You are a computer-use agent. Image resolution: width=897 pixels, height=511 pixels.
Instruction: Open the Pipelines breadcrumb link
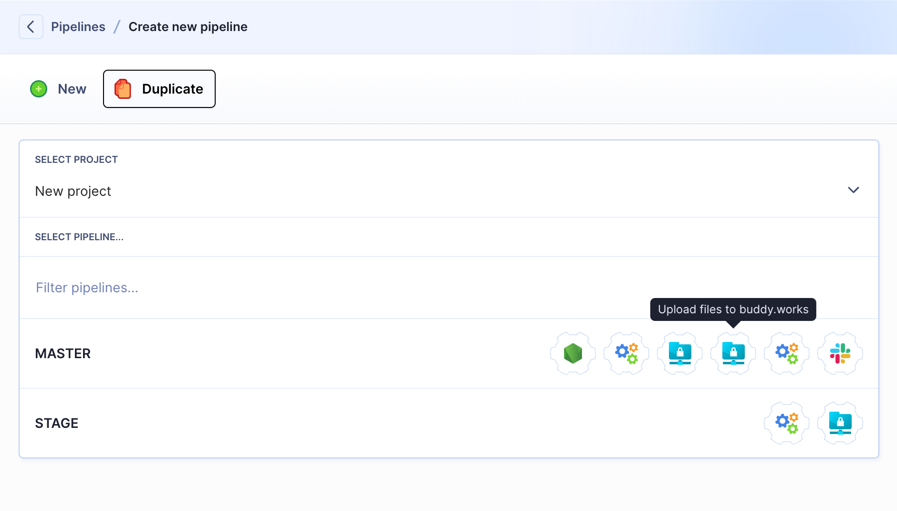(x=78, y=27)
